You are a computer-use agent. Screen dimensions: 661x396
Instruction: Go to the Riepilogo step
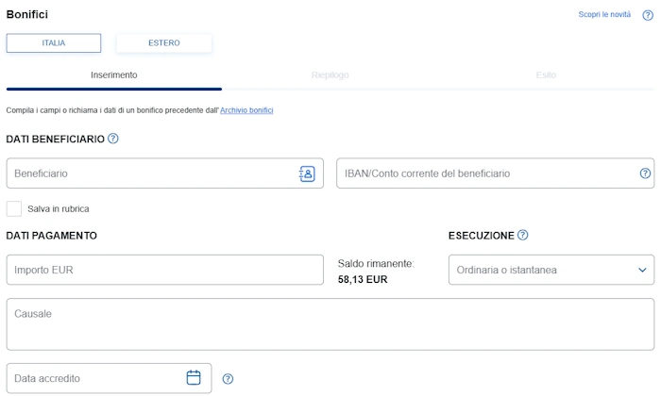point(330,74)
